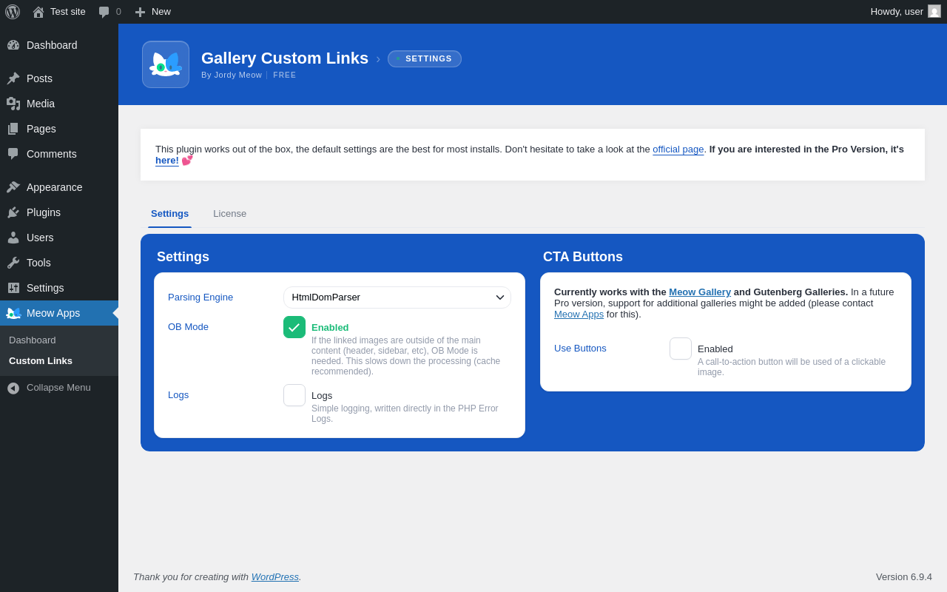Enable the Use Buttons checkbox
Viewport: 947px width, 592px height.
pos(681,349)
